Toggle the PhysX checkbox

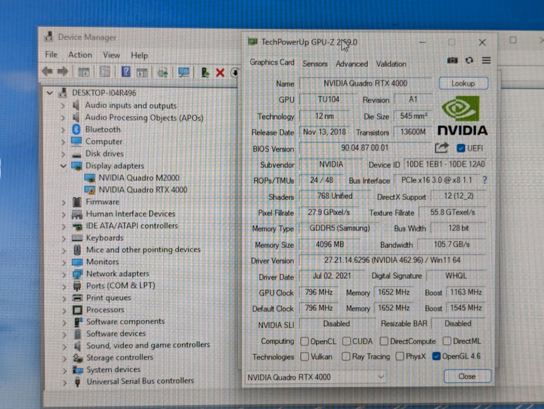pyautogui.click(x=400, y=356)
